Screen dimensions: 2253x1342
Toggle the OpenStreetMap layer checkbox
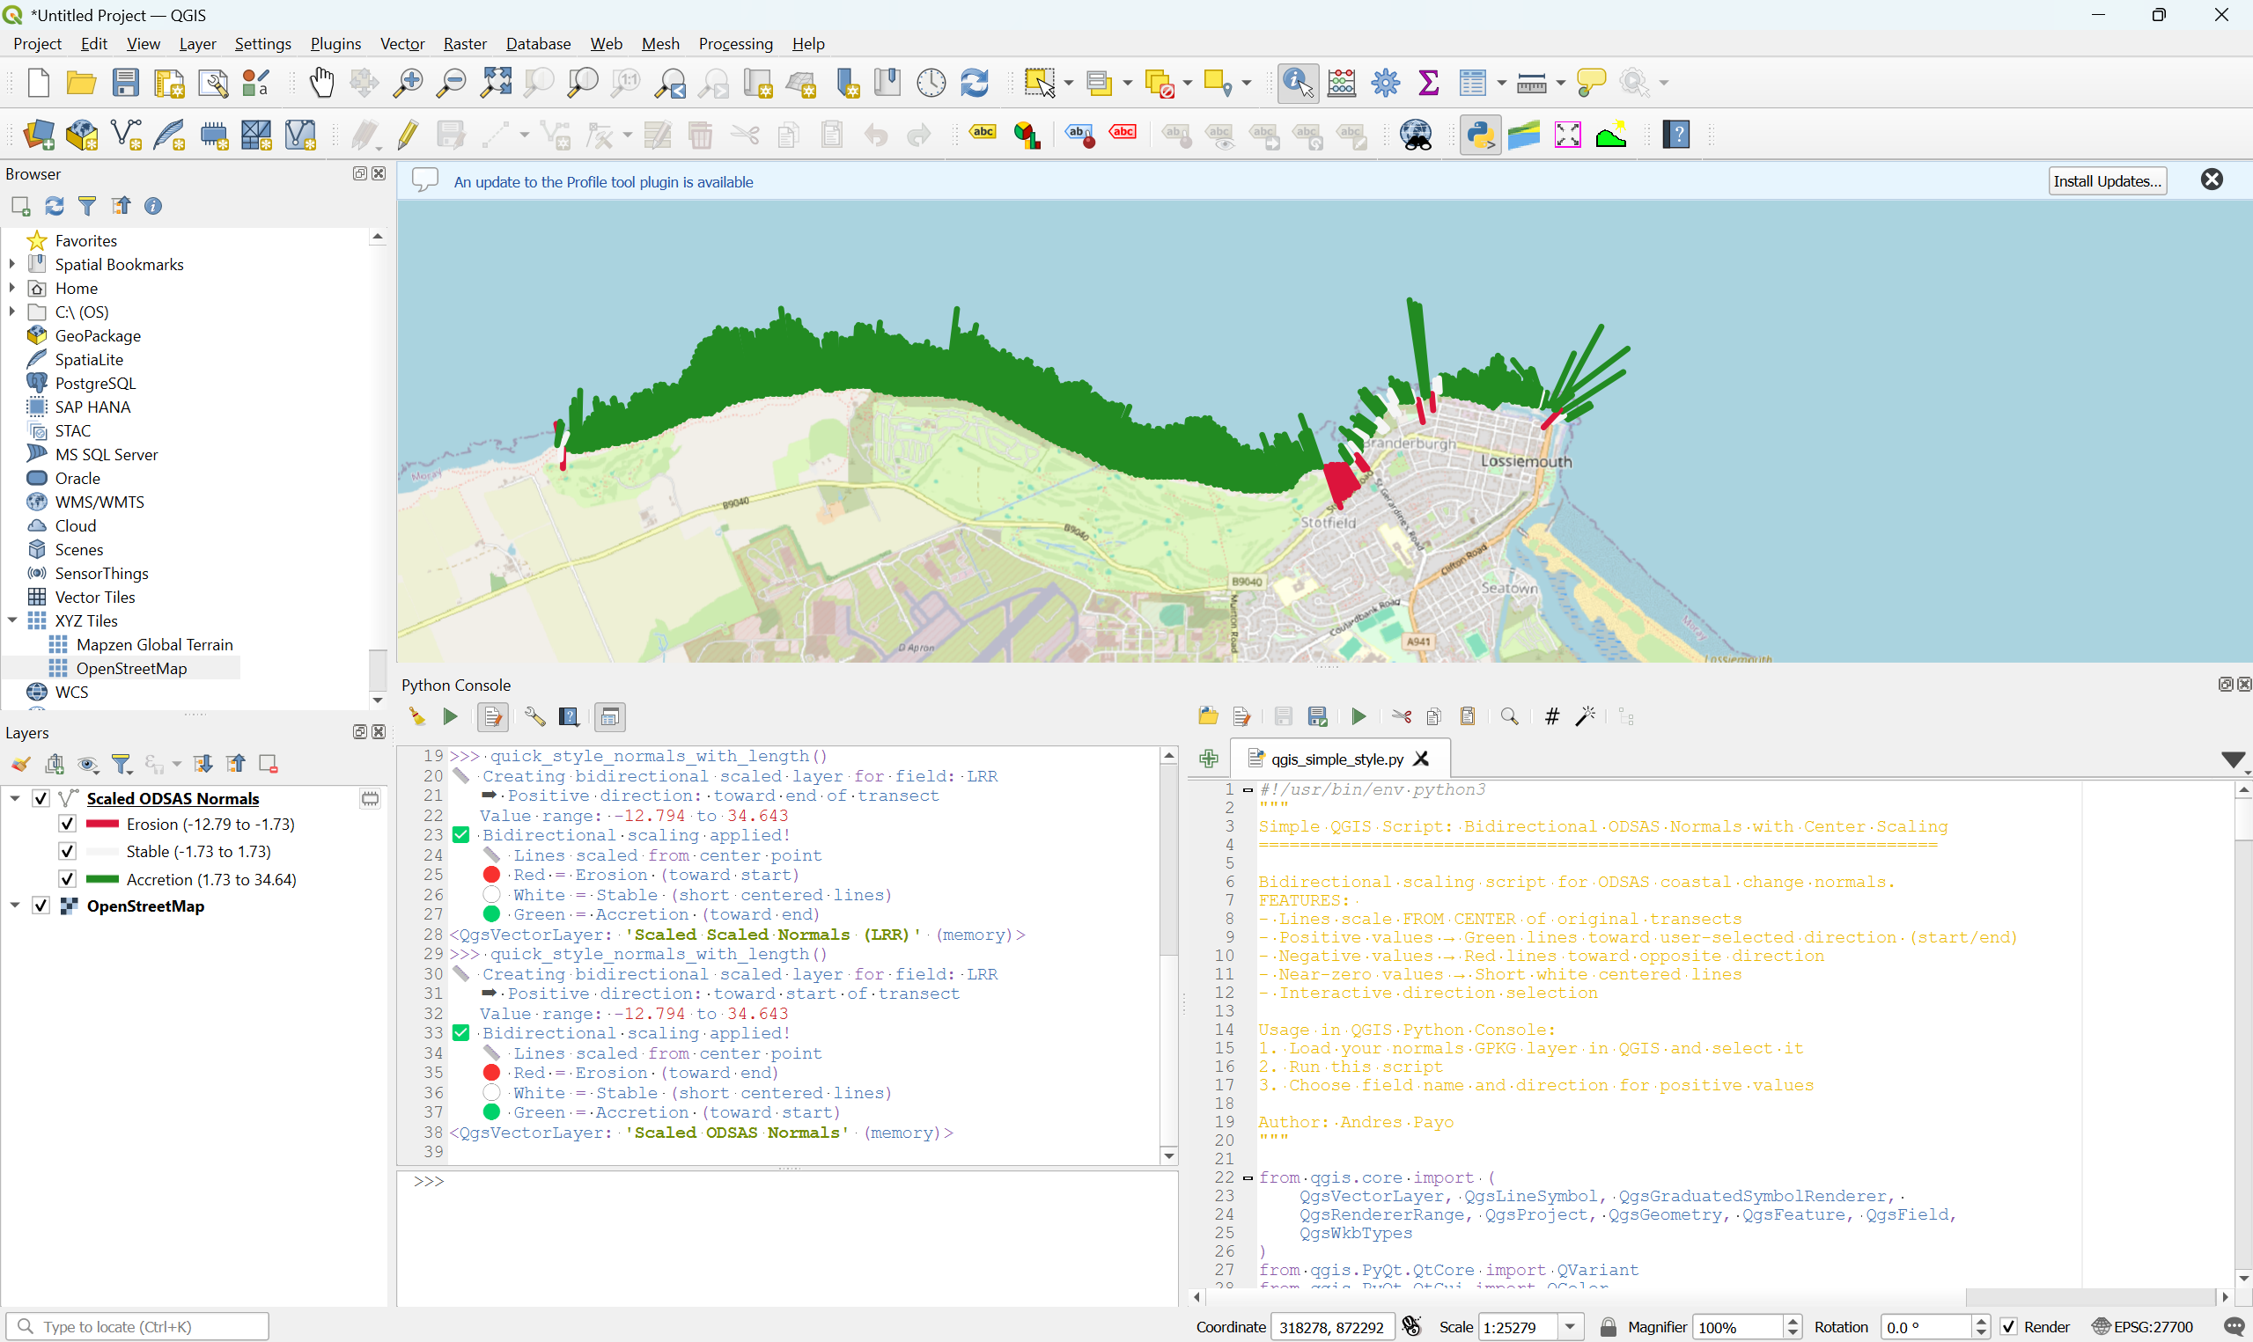pyautogui.click(x=40, y=906)
